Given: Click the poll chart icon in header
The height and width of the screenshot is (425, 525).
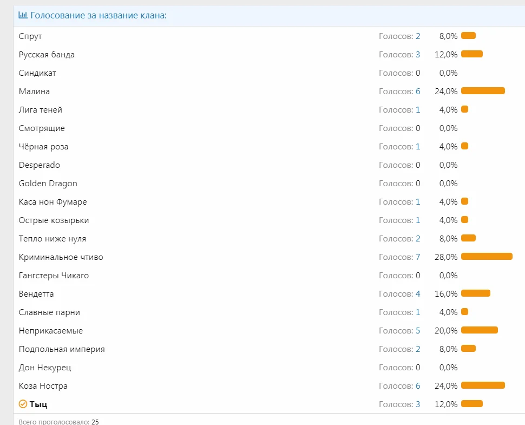Looking at the screenshot, I should (23, 15).
